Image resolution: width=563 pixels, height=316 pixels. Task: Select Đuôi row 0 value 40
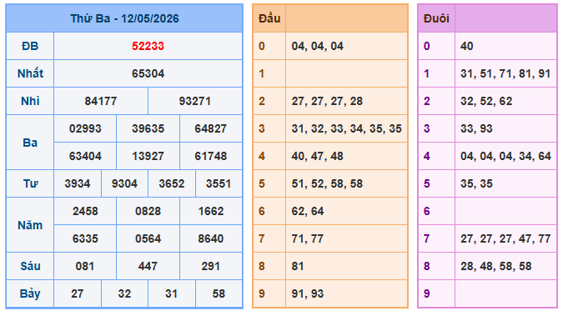tap(467, 46)
